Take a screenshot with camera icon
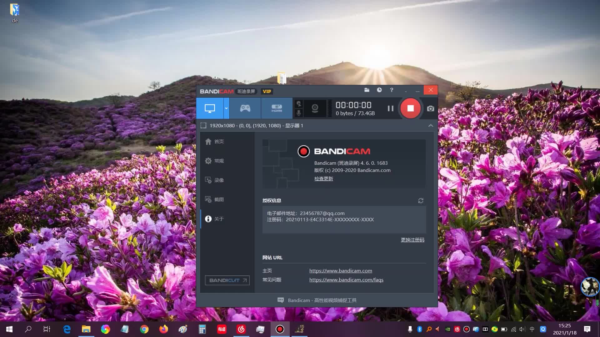Image resolution: width=600 pixels, height=337 pixels. pos(430,109)
